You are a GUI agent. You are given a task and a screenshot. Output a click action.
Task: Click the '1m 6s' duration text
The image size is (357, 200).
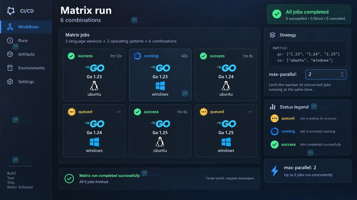182,112
